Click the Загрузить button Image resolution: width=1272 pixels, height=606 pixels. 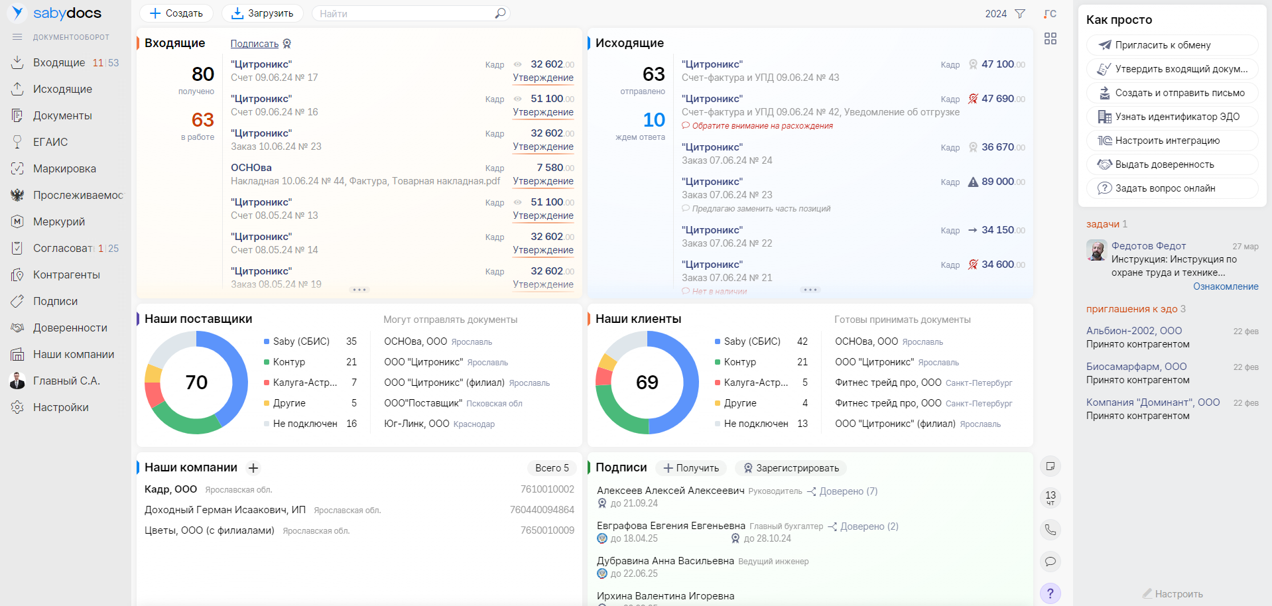click(x=263, y=13)
